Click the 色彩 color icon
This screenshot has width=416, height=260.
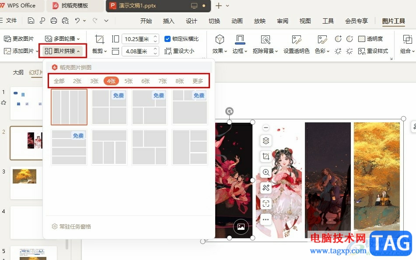coord(322,39)
